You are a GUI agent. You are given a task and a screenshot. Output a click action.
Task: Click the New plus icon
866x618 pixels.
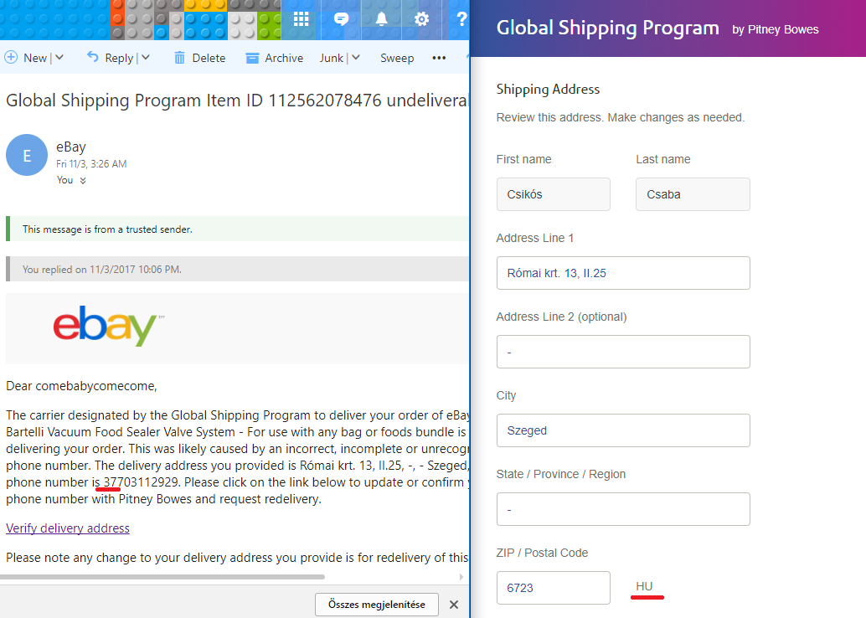11,57
